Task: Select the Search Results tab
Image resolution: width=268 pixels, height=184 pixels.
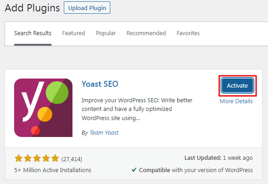Action: pyautogui.click(x=33, y=33)
